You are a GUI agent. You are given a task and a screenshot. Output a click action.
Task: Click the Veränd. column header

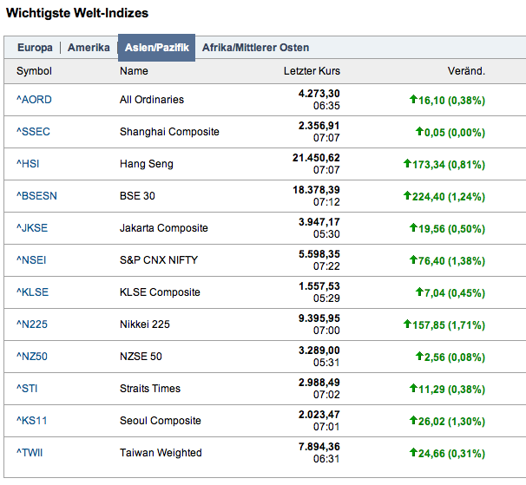pos(466,71)
